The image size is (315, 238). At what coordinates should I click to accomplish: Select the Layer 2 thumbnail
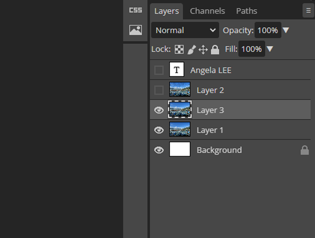pos(179,90)
